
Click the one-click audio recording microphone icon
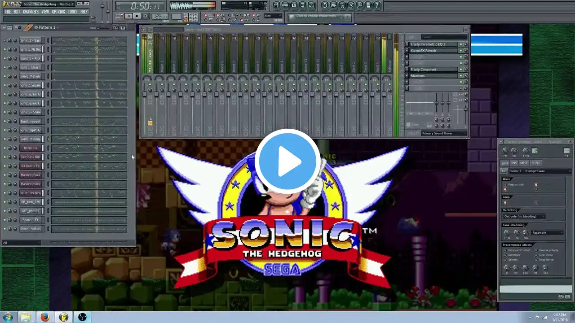tap(360, 5)
